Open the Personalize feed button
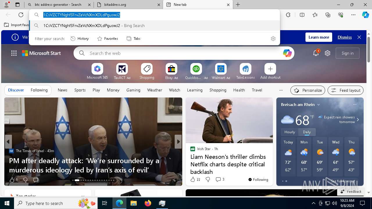This screenshot has width=372, height=209. [308, 90]
